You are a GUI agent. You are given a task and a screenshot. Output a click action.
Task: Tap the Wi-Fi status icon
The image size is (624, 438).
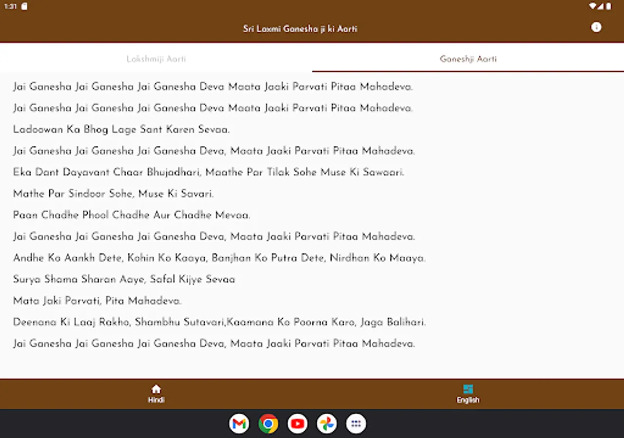(x=593, y=6)
